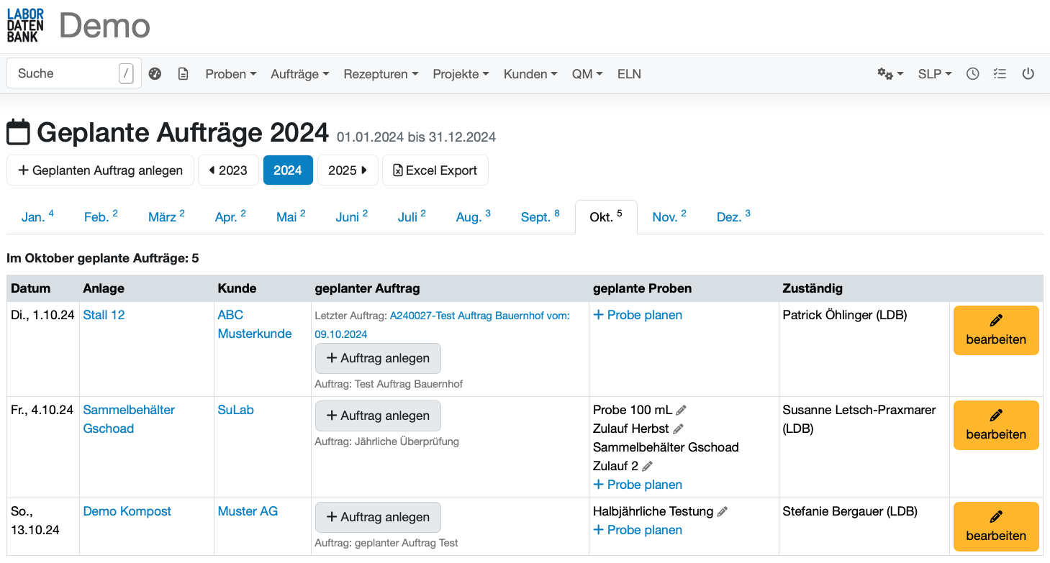Click the power logout icon

1028,74
